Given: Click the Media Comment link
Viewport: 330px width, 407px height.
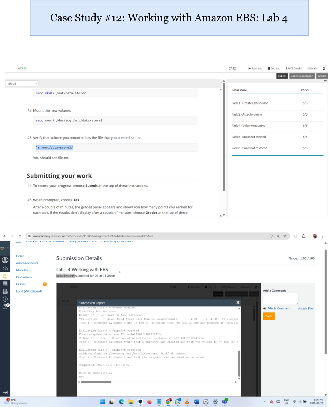Looking at the screenshot, I should [279, 308].
